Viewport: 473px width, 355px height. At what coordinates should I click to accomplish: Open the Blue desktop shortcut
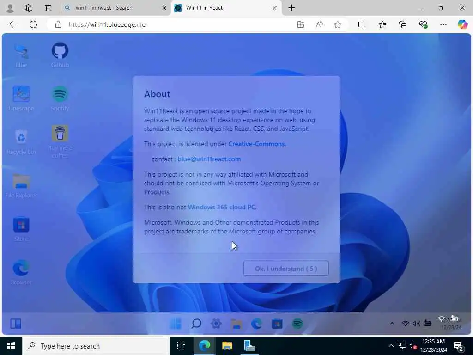pos(21,56)
